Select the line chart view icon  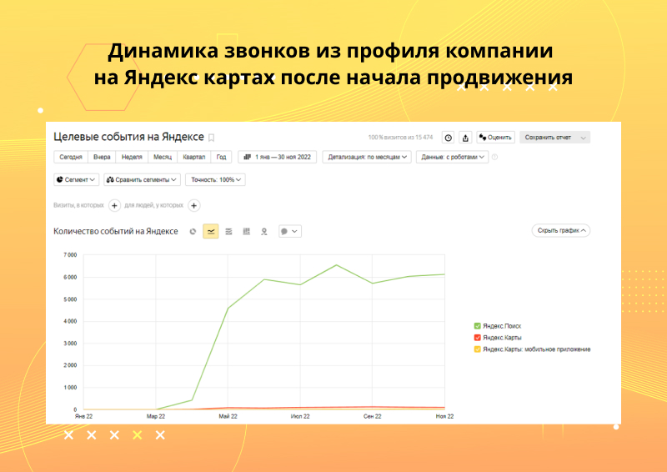pyautogui.click(x=211, y=232)
